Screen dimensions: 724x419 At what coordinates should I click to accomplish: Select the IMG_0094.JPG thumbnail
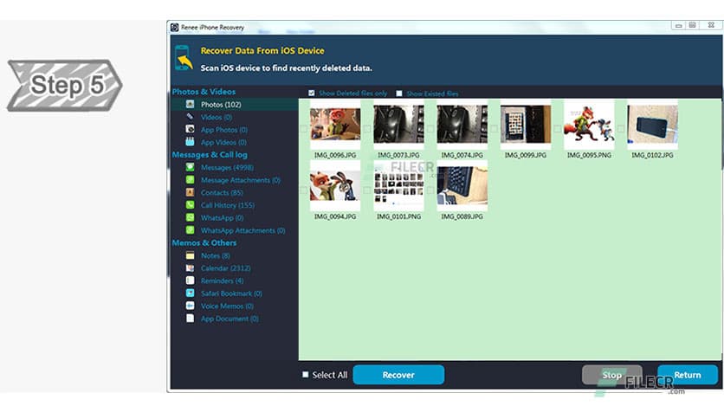tap(335, 185)
